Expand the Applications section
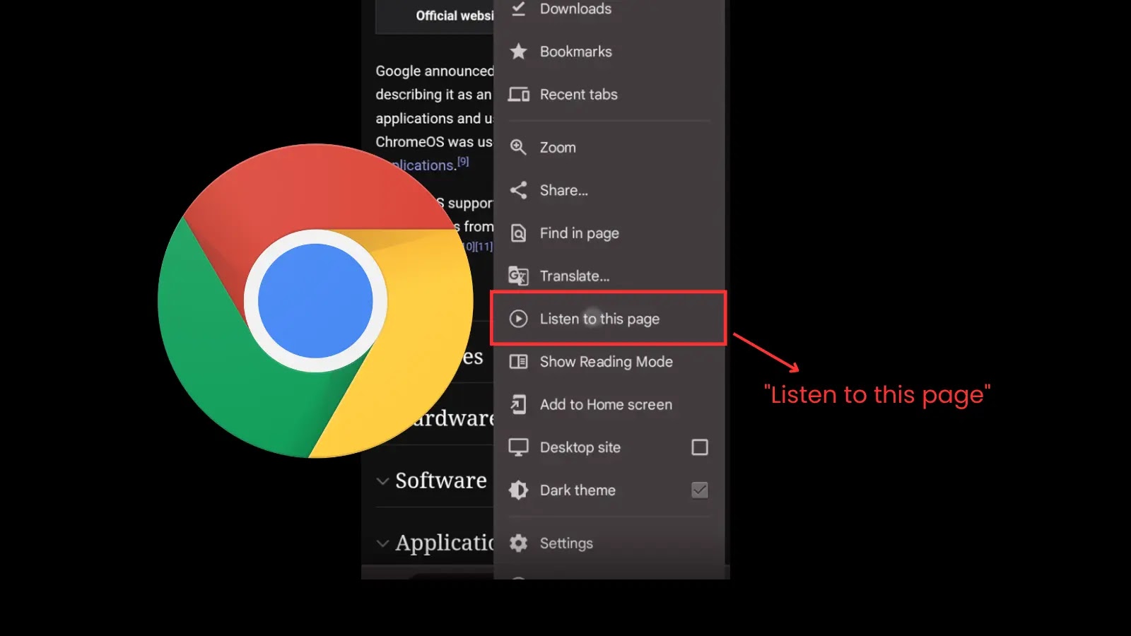This screenshot has height=636, width=1131. coord(382,543)
